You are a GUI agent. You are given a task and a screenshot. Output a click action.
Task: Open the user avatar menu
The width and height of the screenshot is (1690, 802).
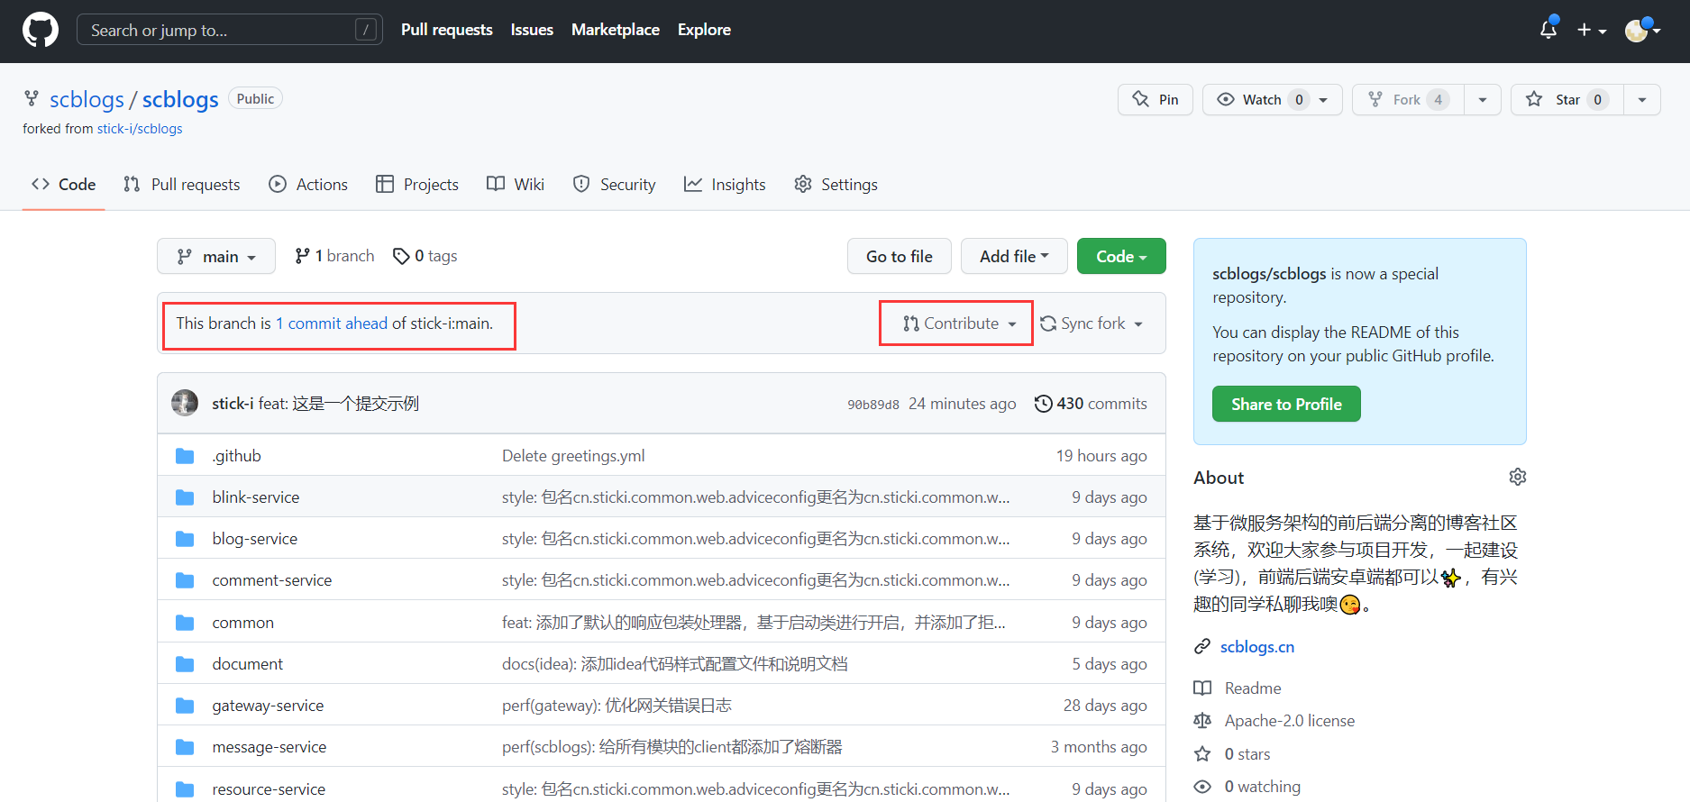coord(1642,30)
